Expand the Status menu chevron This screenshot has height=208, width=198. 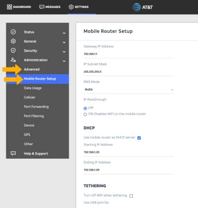[x=64, y=33]
